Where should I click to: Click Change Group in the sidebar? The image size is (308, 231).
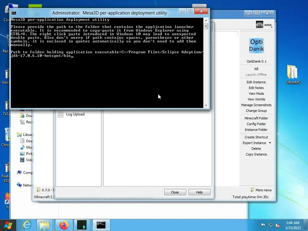tap(256, 111)
